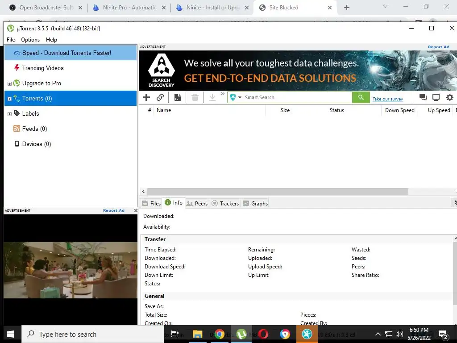
Task: Switch to the Info tab
Action: (x=174, y=203)
